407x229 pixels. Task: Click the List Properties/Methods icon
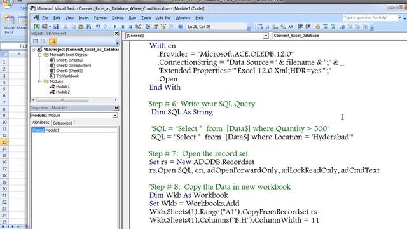260,27
